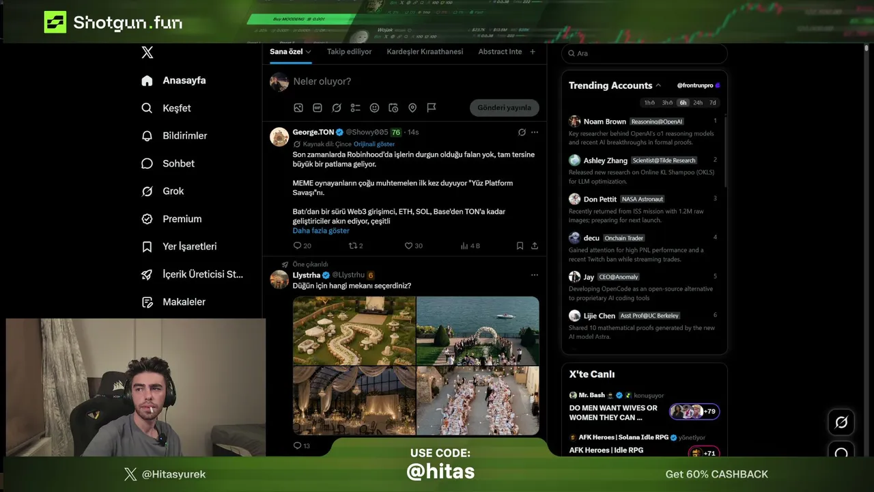
Task: Add an image to the new post
Action: pos(298,108)
